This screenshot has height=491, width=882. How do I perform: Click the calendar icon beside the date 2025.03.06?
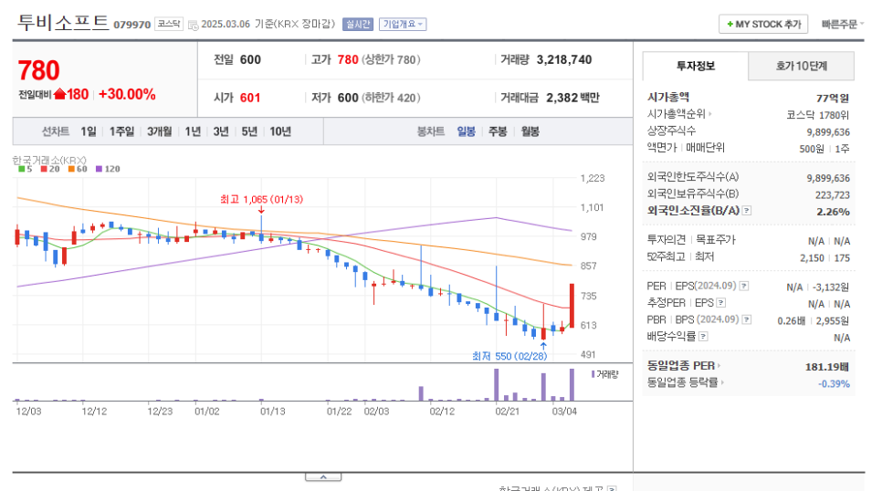pos(193,25)
